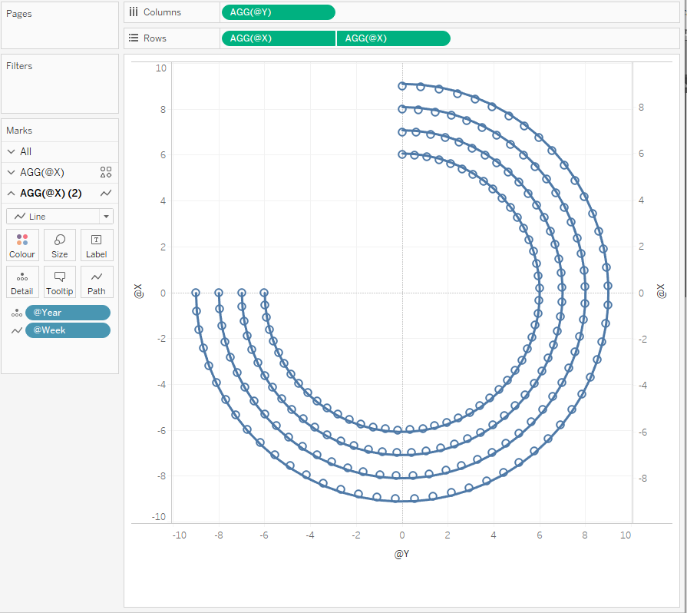
Task: Click the path icon beside @Week pill
Action: pos(15,330)
